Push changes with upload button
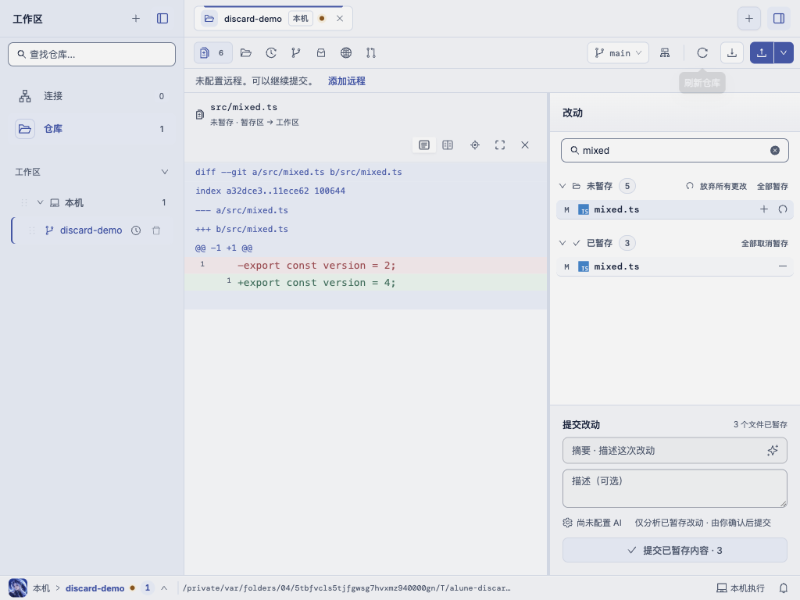This screenshot has height=600, width=800. click(762, 52)
